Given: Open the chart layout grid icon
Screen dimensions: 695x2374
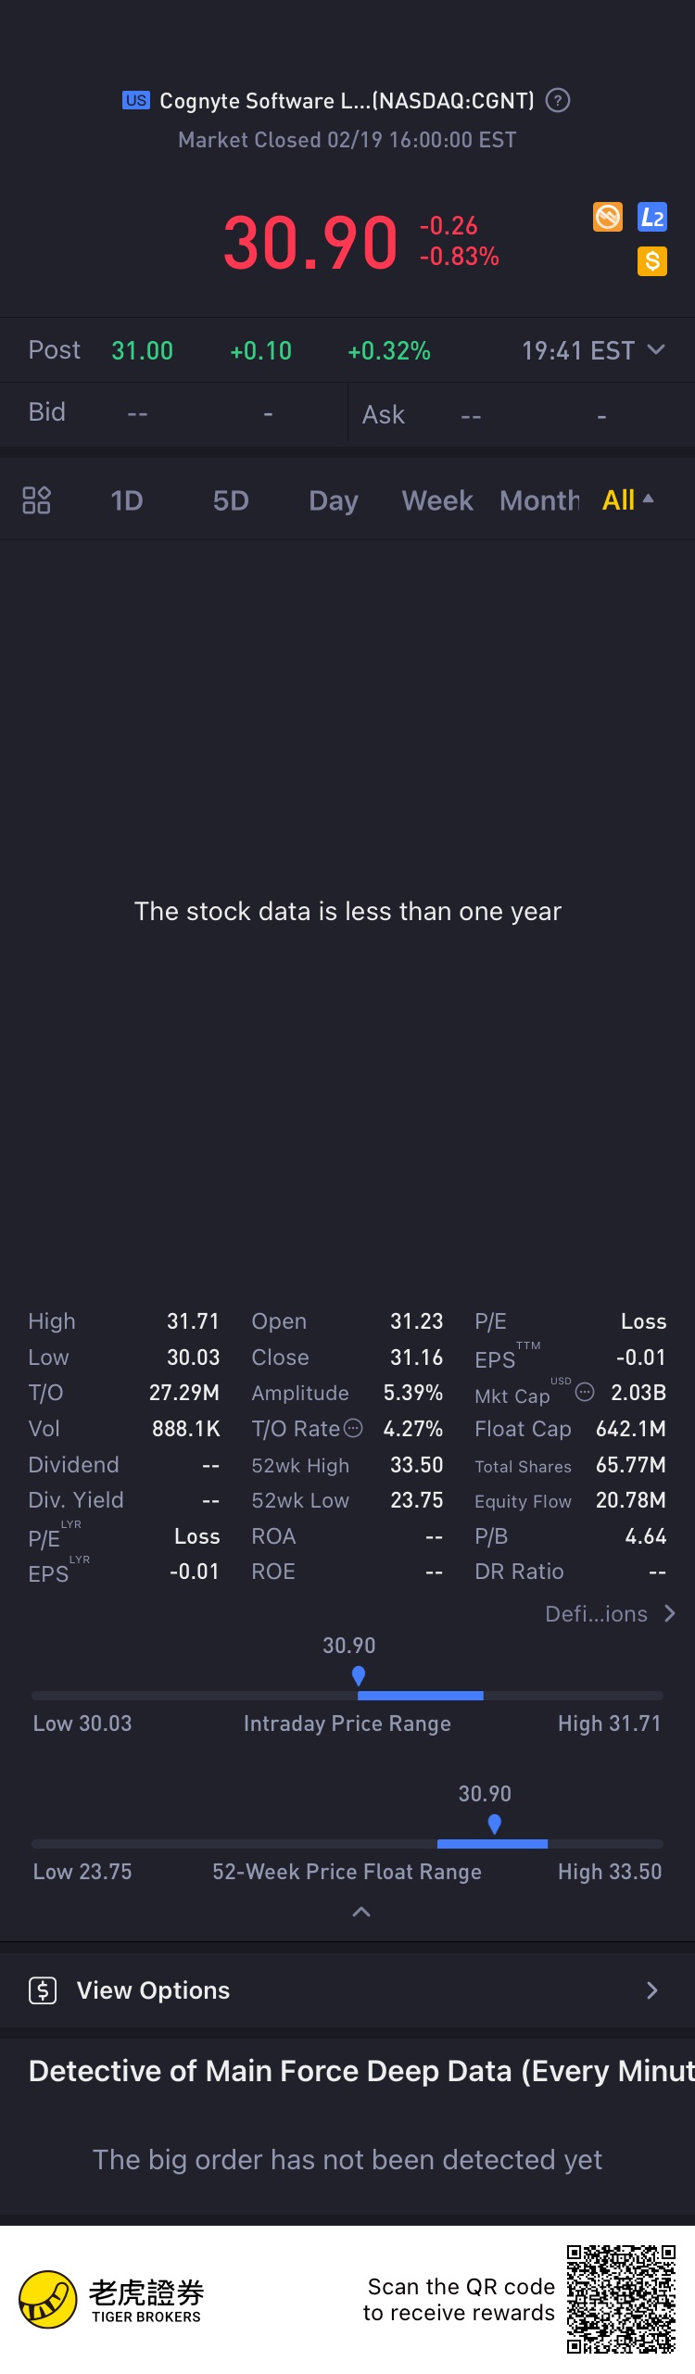Looking at the screenshot, I should click(36, 500).
